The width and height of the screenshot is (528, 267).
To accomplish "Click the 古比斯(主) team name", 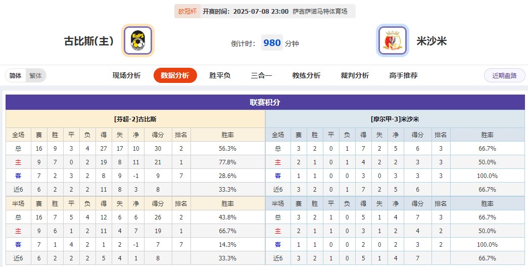I will [89, 41].
